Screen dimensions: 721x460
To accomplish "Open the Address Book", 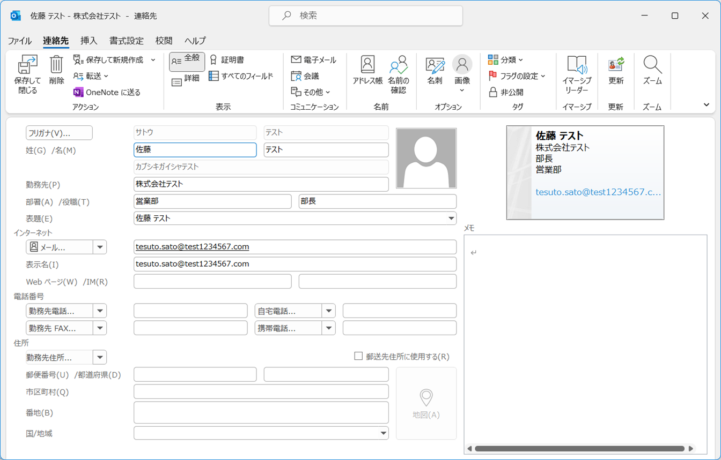I will (367, 66).
